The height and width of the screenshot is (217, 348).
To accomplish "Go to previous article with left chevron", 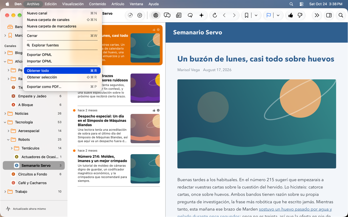I will [x=224, y=15].
